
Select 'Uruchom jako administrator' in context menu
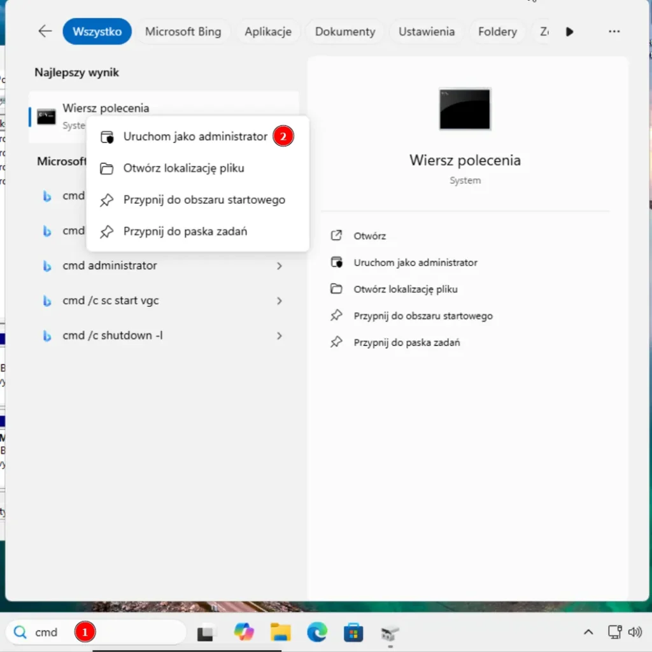195,136
